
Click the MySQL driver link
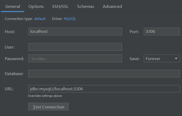[70, 19]
